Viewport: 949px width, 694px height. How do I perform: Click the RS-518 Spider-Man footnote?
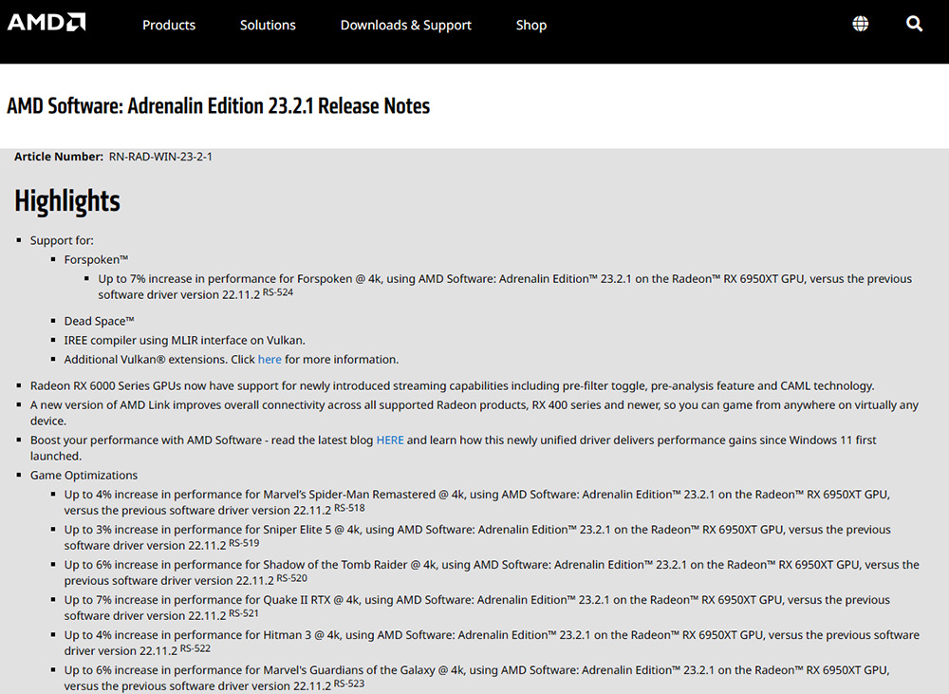(x=349, y=508)
